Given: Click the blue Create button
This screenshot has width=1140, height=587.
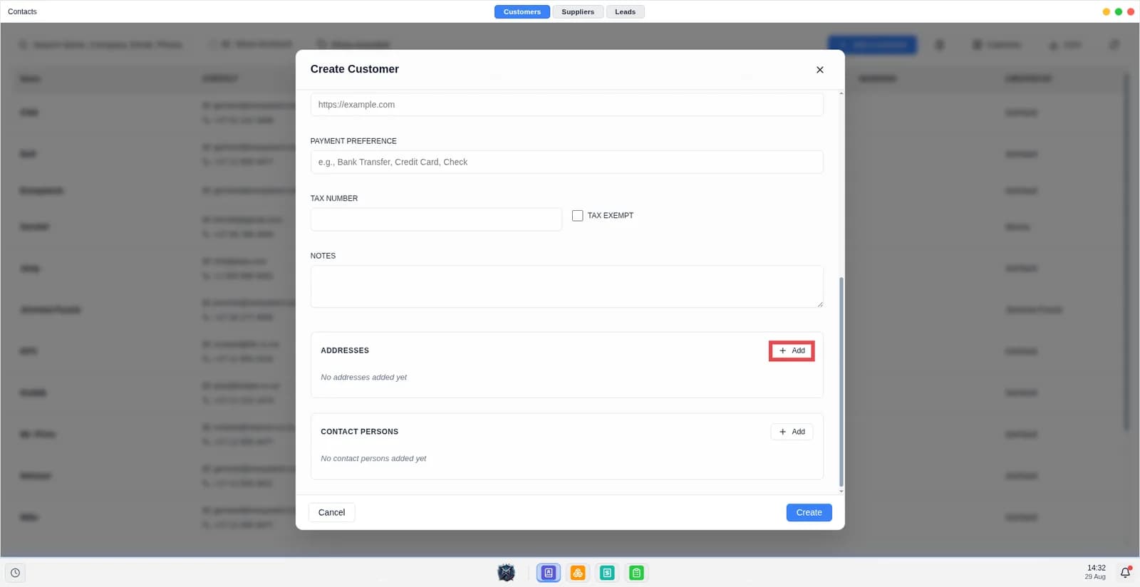Looking at the screenshot, I should tap(809, 512).
